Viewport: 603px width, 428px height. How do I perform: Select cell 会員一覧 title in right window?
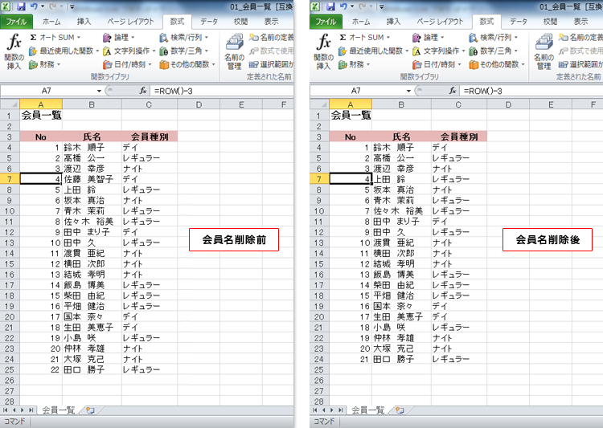click(x=351, y=116)
